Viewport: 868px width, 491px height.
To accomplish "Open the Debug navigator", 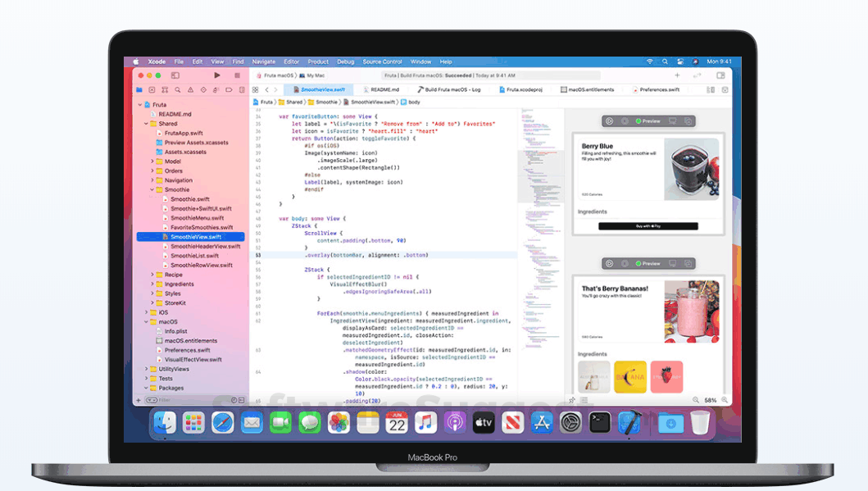I will coord(216,89).
